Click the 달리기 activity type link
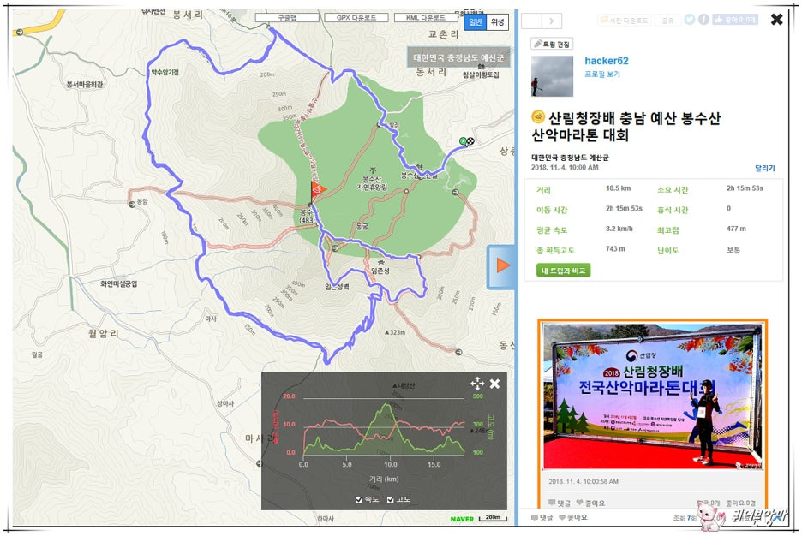The image size is (802, 536). [764, 168]
